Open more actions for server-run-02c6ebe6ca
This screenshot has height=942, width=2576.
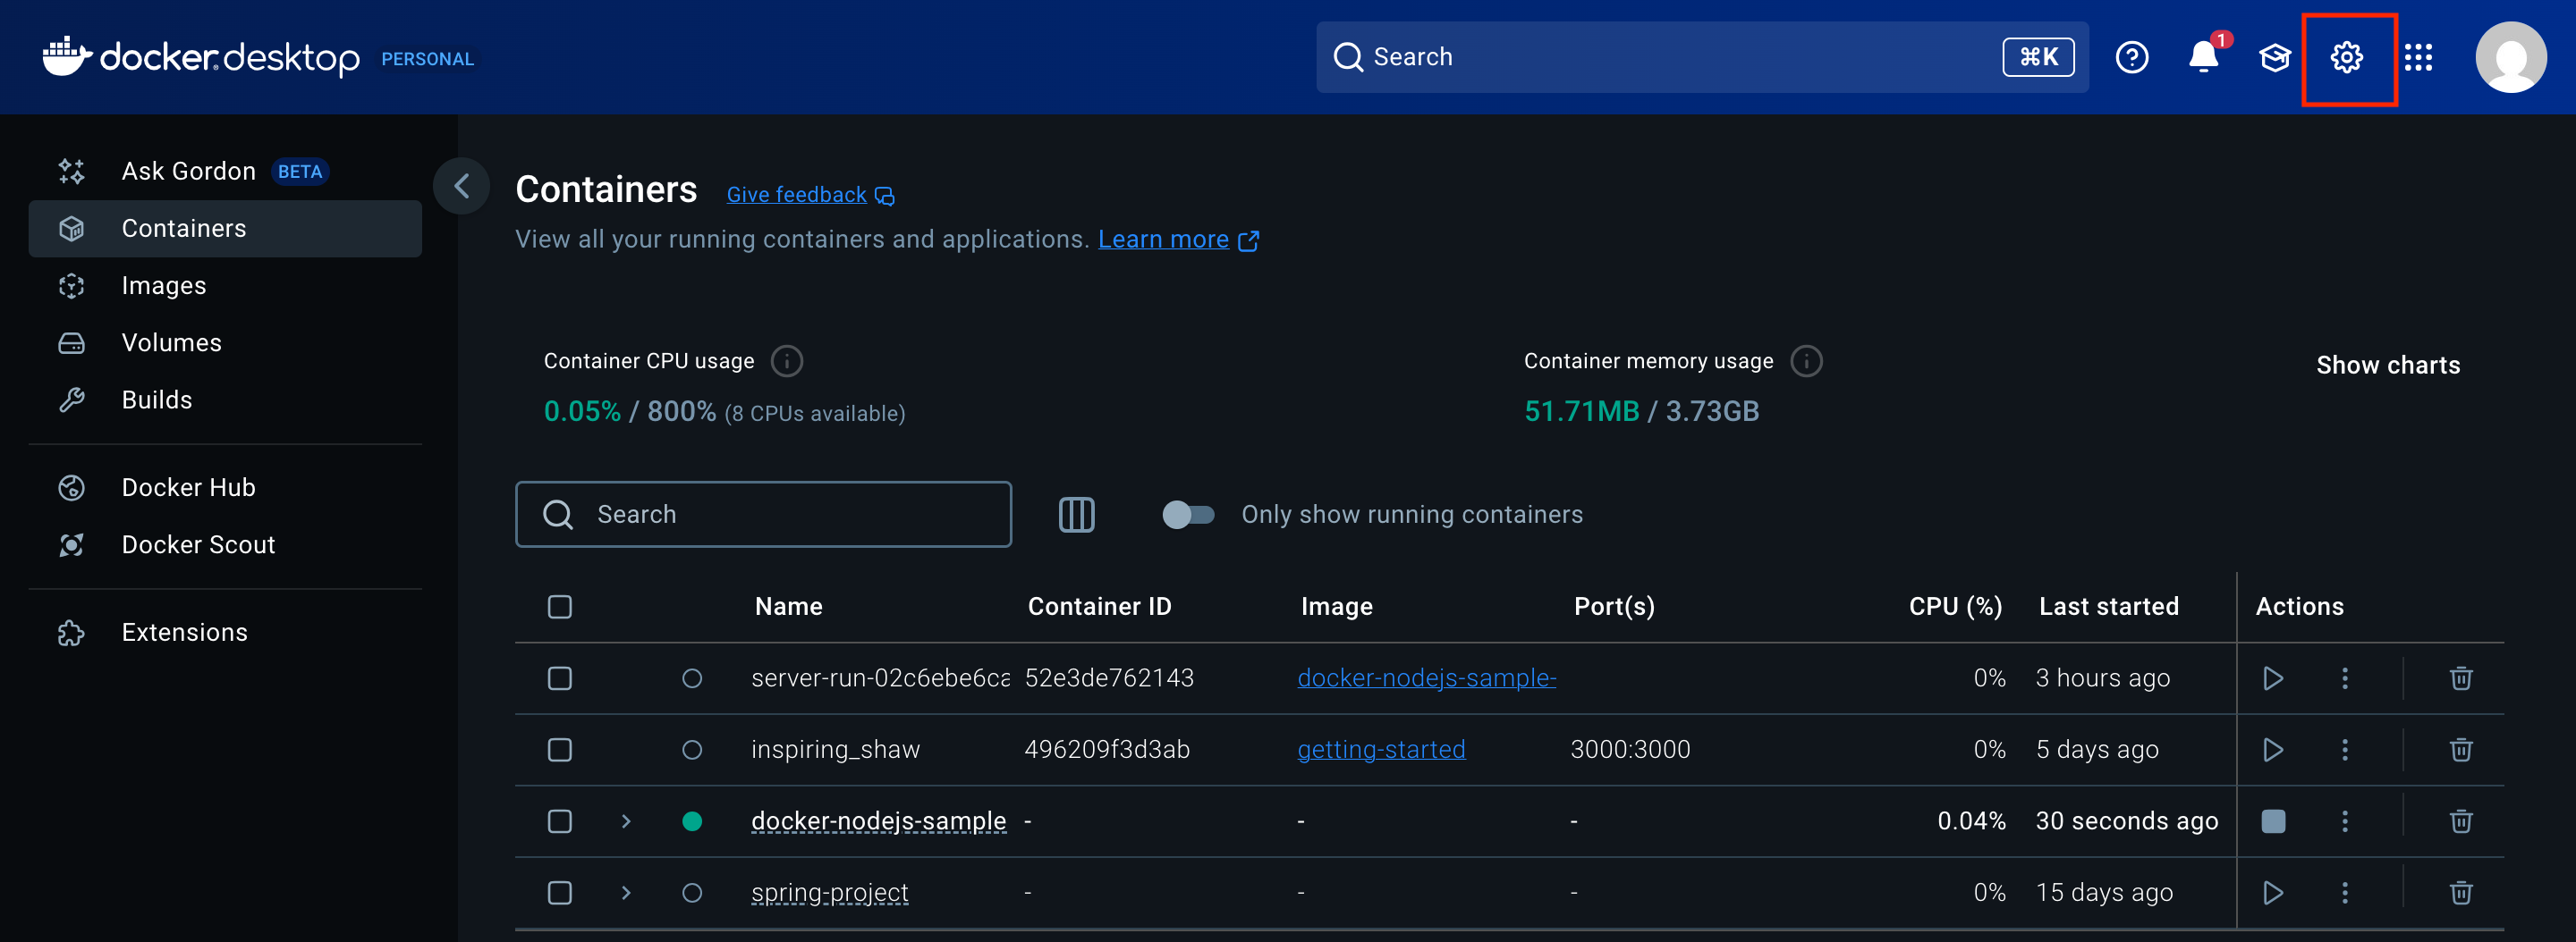[2345, 678]
